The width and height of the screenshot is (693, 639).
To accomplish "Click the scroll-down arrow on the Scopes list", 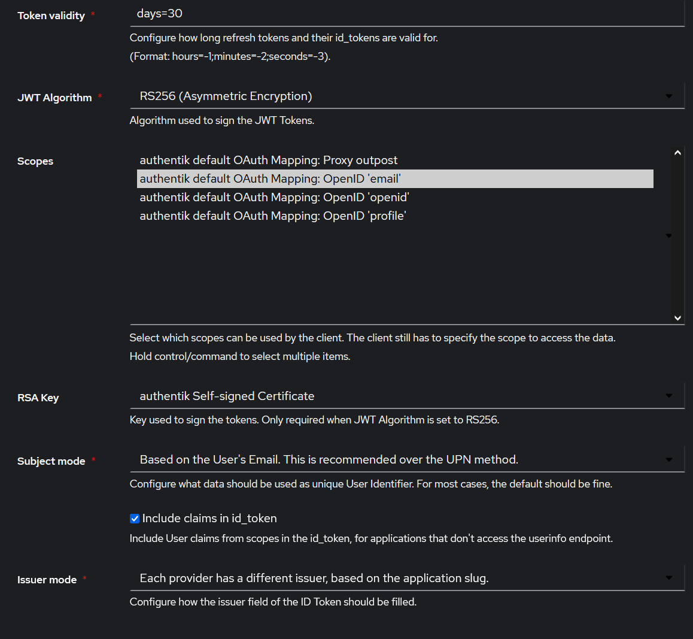I will tap(677, 318).
